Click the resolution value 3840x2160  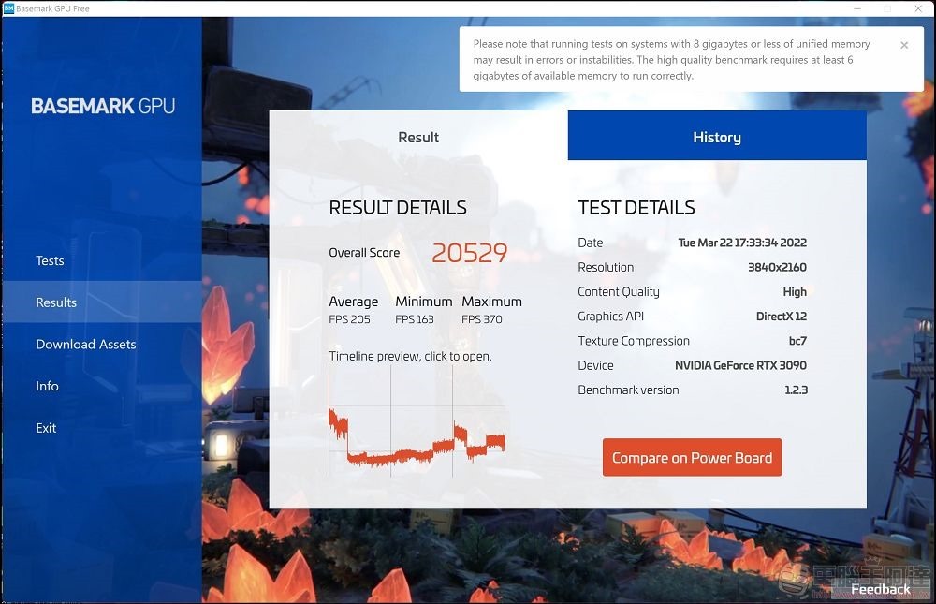[777, 267]
